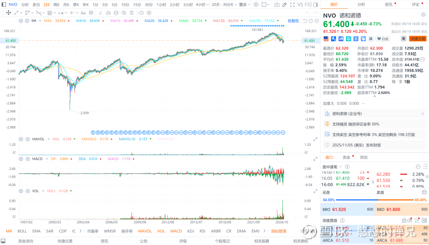Select the angle measuring tool
The height and width of the screenshot is (245, 429).
pos(100,13)
